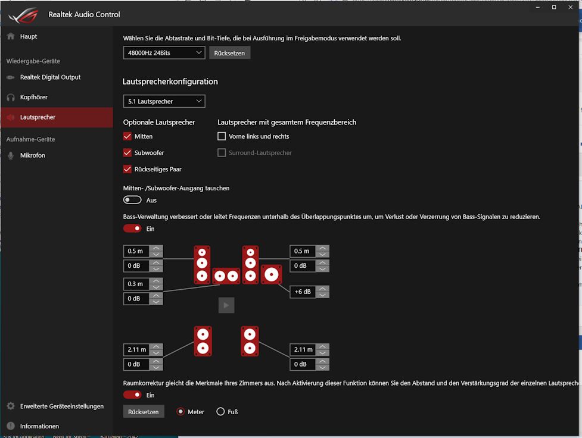Click the digital output plug icon

[10, 77]
